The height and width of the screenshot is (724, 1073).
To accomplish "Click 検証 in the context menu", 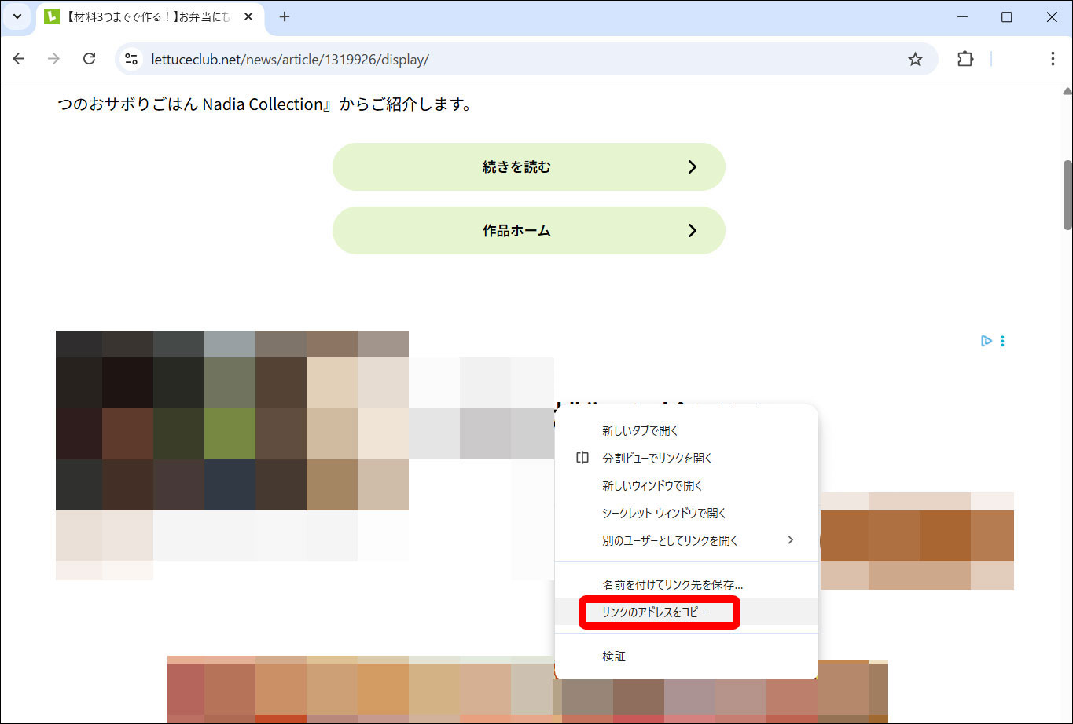I will (x=614, y=656).
